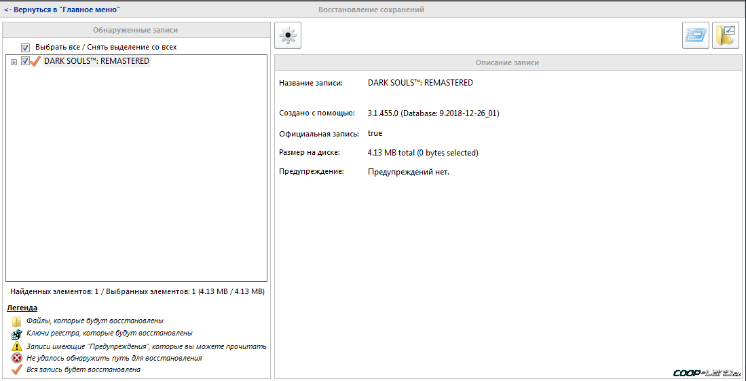746x381 pixels.
Task: Return to "Главное меню" via top-left link
Action: click(62, 10)
